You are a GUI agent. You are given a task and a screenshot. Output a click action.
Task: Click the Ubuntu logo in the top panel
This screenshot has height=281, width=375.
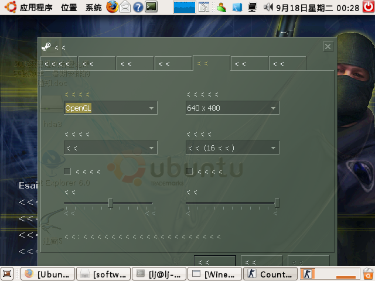pos(11,7)
